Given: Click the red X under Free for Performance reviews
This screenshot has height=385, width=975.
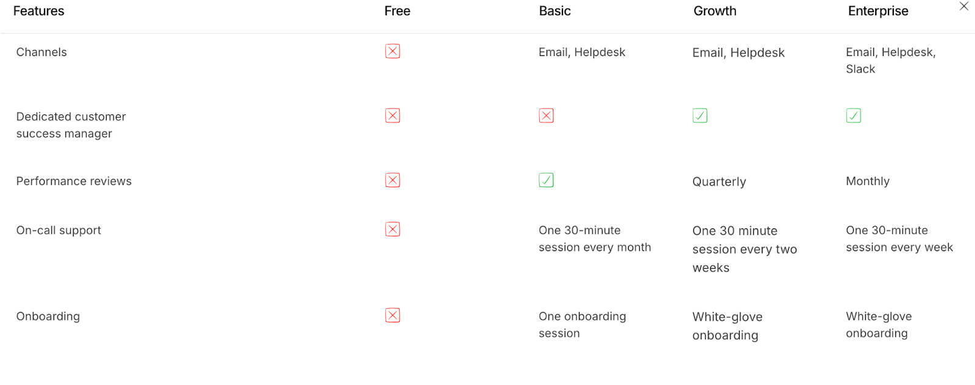Looking at the screenshot, I should click(393, 180).
